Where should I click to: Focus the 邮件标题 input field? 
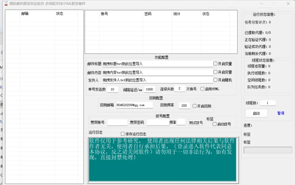click(158, 64)
